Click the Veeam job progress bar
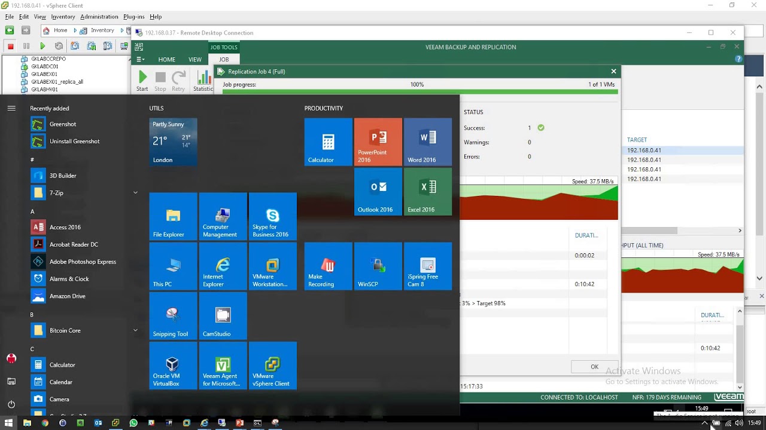 [419, 92]
